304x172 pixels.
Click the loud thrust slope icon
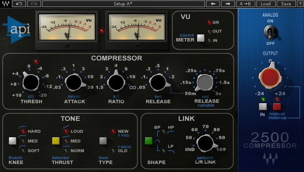pyautogui.click(x=66, y=127)
